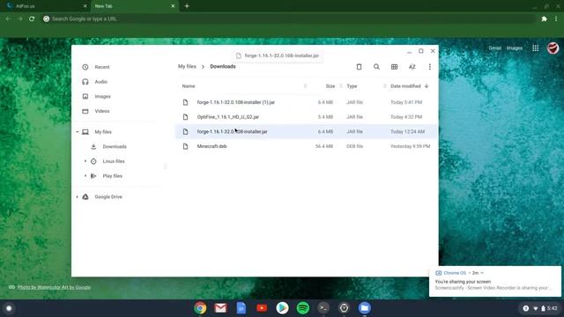Sort by the Type column header
The height and width of the screenshot is (317, 564).
[352, 86]
